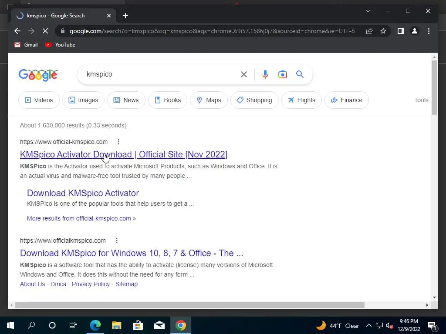The image size is (446, 334).
Task: Open the 44°F Clear weather widget
Action: click(x=338, y=325)
